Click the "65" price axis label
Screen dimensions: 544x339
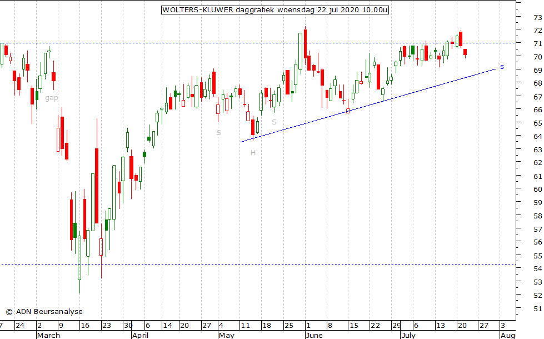[x=538, y=123]
